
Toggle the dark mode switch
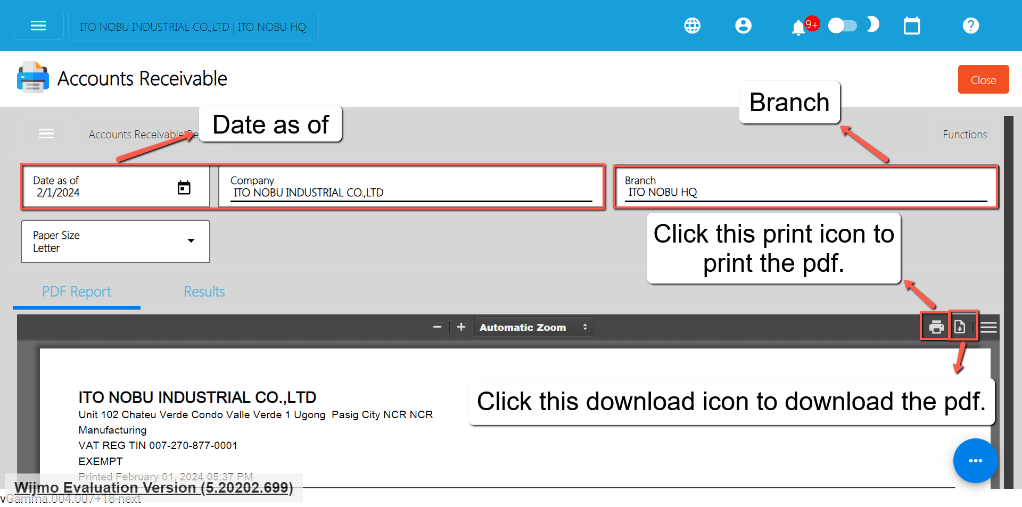843,26
